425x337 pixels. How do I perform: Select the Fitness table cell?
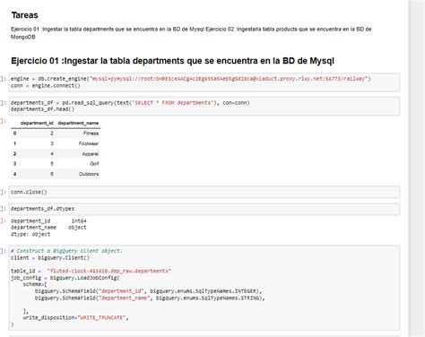coord(91,134)
